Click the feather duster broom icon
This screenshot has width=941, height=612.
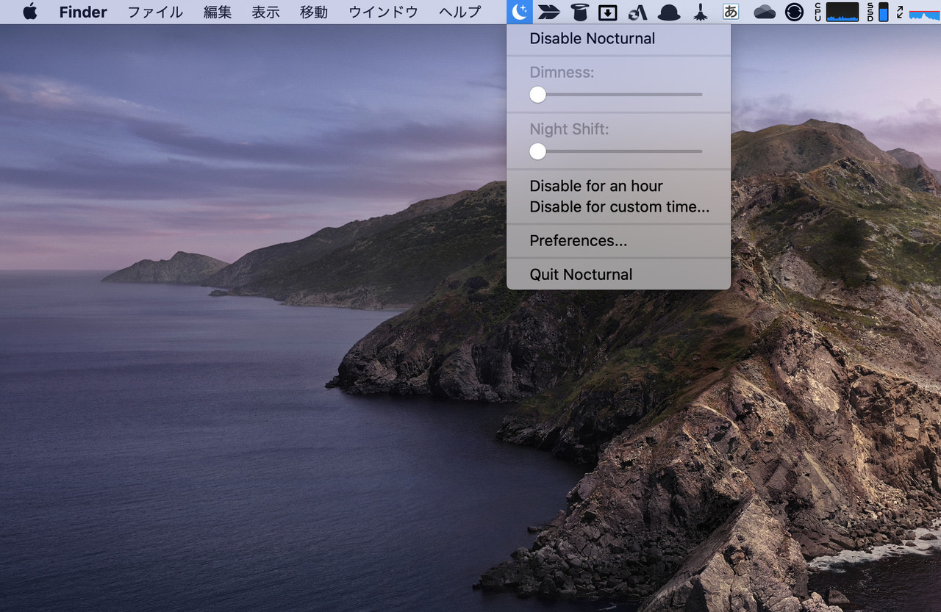coord(700,12)
